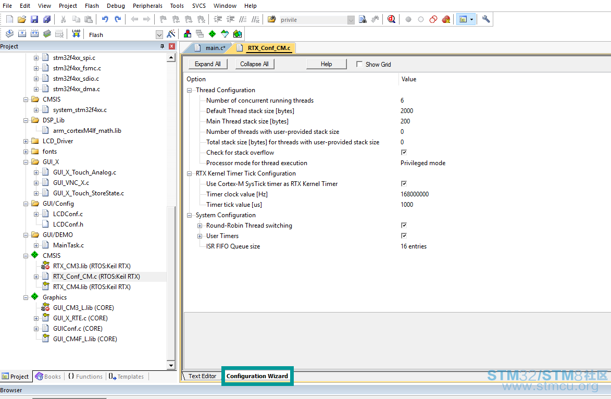Open the Flash menu

92,6
